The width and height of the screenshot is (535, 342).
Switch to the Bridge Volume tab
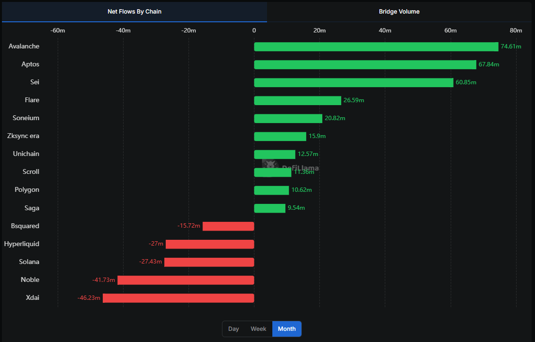pos(399,12)
